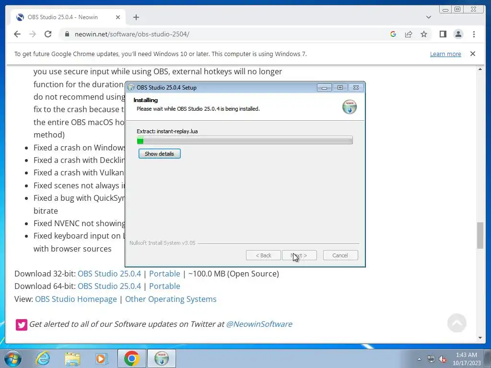
Task: Reload the Neowin page
Action: [x=48, y=34]
